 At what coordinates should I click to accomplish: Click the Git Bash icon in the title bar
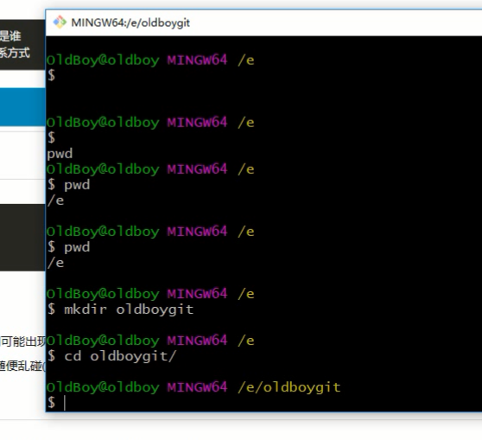coord(60,22)
